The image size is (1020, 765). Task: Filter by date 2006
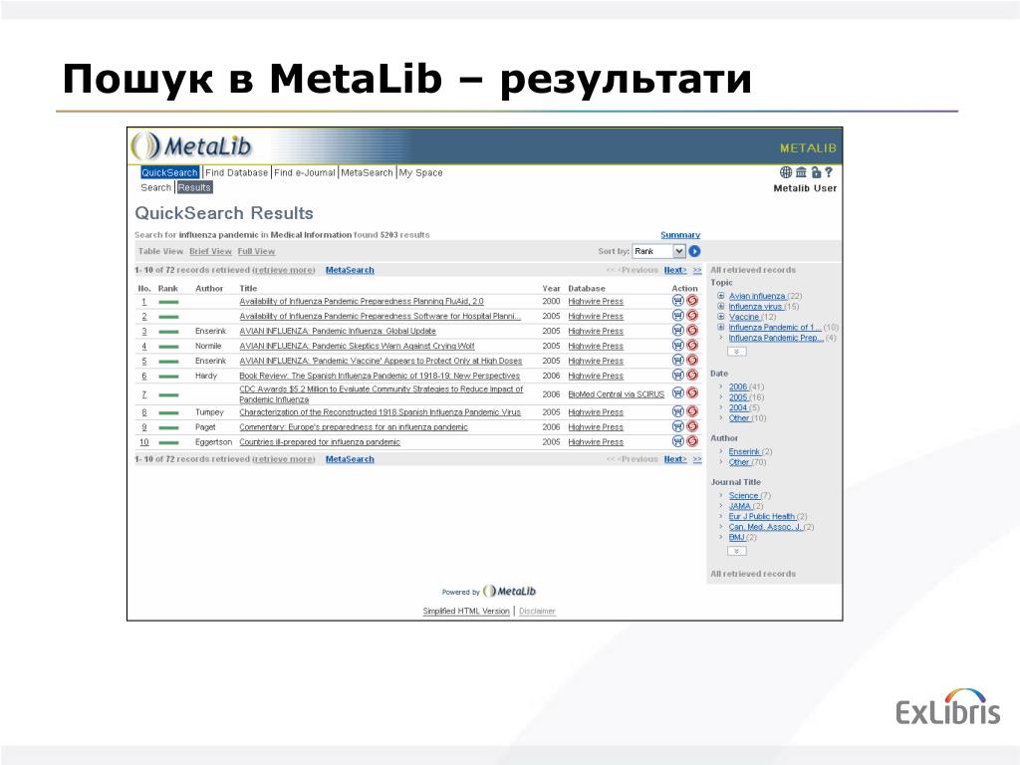point(738,387)
